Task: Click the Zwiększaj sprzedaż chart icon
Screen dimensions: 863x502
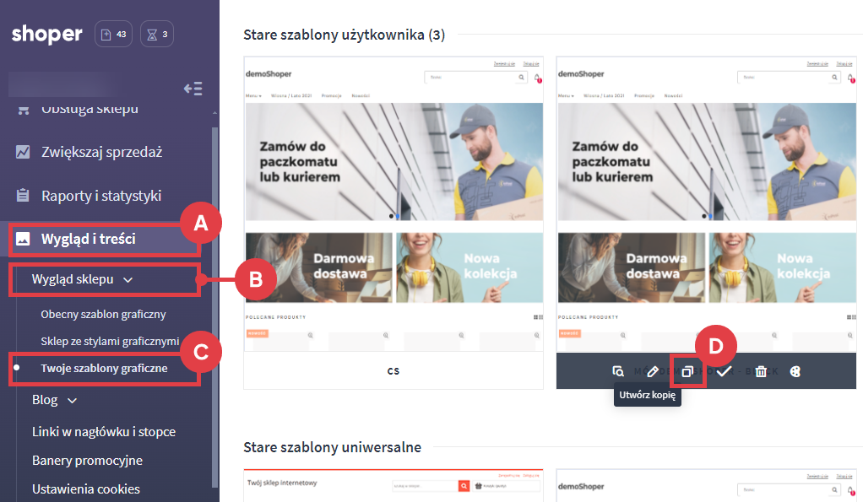Action: tap(23, 152)
